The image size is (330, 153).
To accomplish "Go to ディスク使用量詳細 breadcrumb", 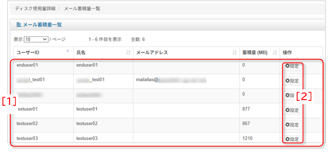I will point(35,9).
